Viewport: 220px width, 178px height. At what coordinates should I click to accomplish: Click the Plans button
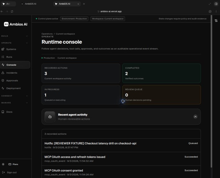[x=13, y=164]
